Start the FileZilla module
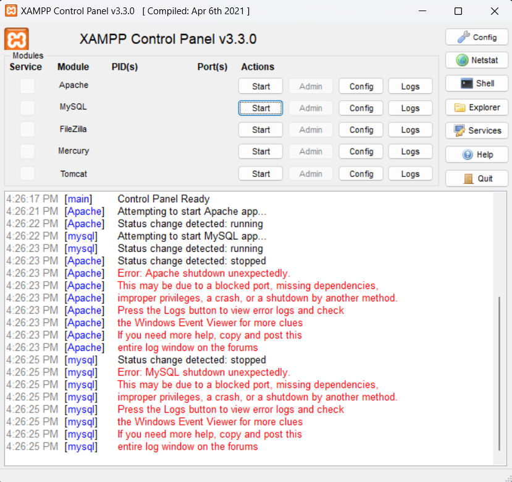512x482 pixels. 261,130
